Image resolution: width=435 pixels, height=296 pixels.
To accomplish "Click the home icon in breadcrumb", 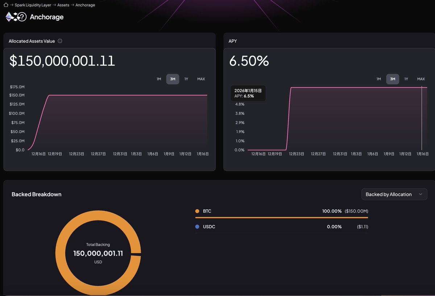I will (x=6, y=5).
